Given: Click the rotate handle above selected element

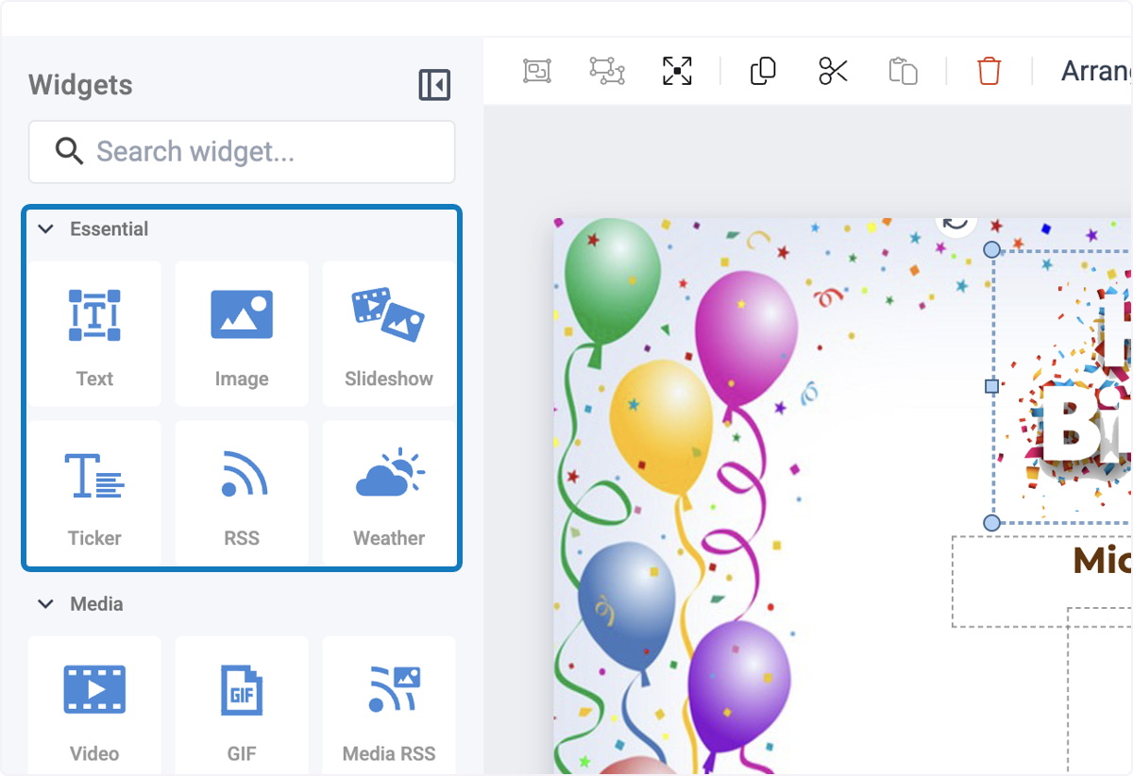Looking at the screenshot, I should [x=956, y=223].
